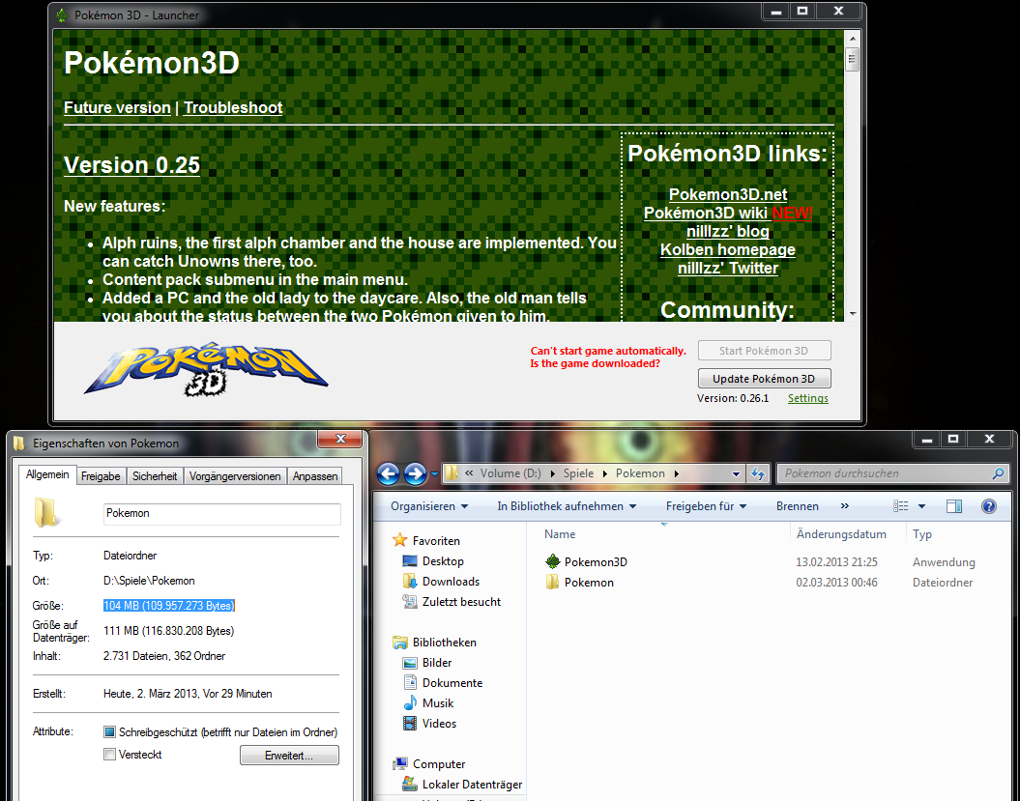The width and height of the screenshot is (1020, 801).
Task: Open the nilllzz' blog link
Action: (728, 232)
